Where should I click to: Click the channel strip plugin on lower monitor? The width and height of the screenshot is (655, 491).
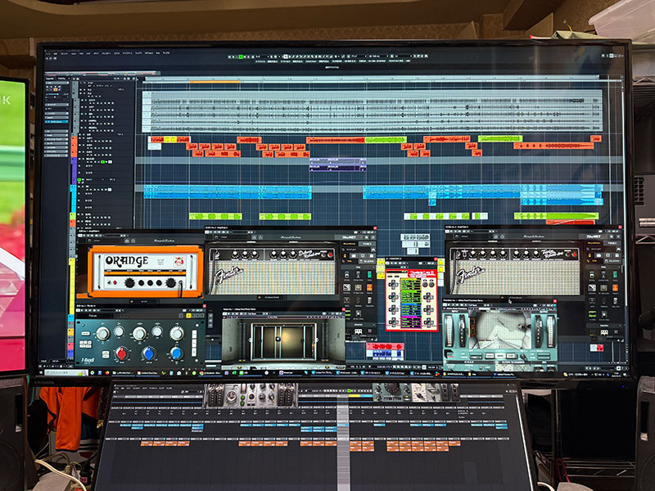(251, 394)
